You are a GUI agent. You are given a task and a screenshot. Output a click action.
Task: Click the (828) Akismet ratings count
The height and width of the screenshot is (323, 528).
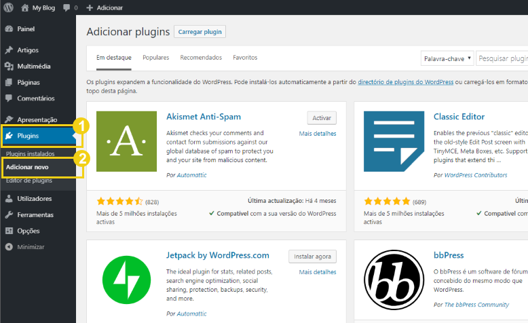(152, 202)
